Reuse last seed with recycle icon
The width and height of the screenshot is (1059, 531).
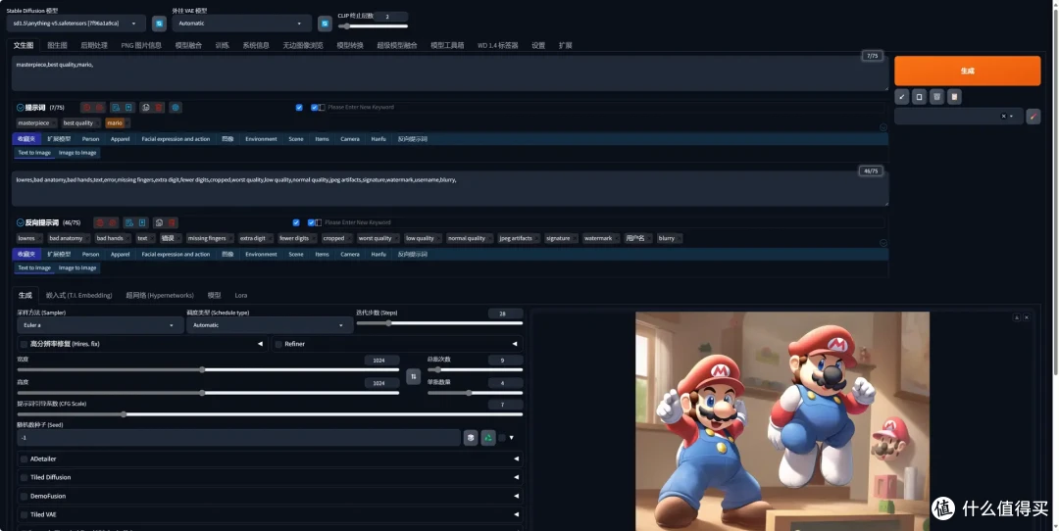pyautogui.click(x=487, y=437)
